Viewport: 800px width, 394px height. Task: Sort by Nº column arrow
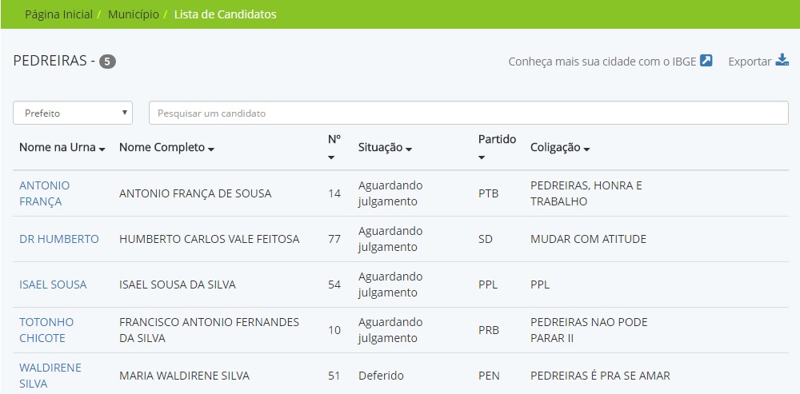point(332,157)
